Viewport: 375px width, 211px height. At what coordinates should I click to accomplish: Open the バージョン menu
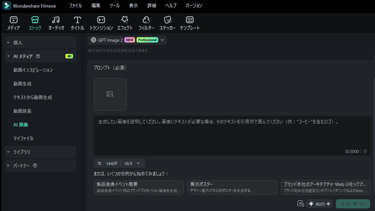pos(194,5)
